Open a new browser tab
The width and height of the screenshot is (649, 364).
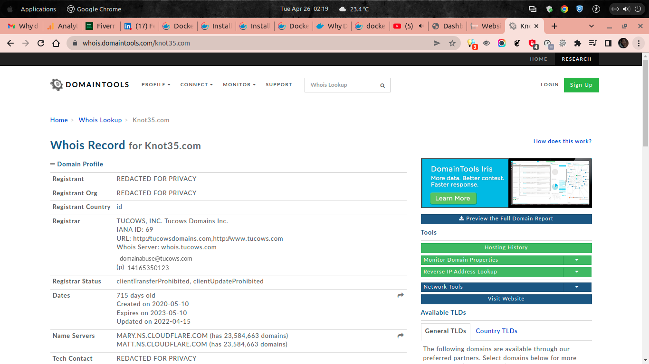click(554, 26)
